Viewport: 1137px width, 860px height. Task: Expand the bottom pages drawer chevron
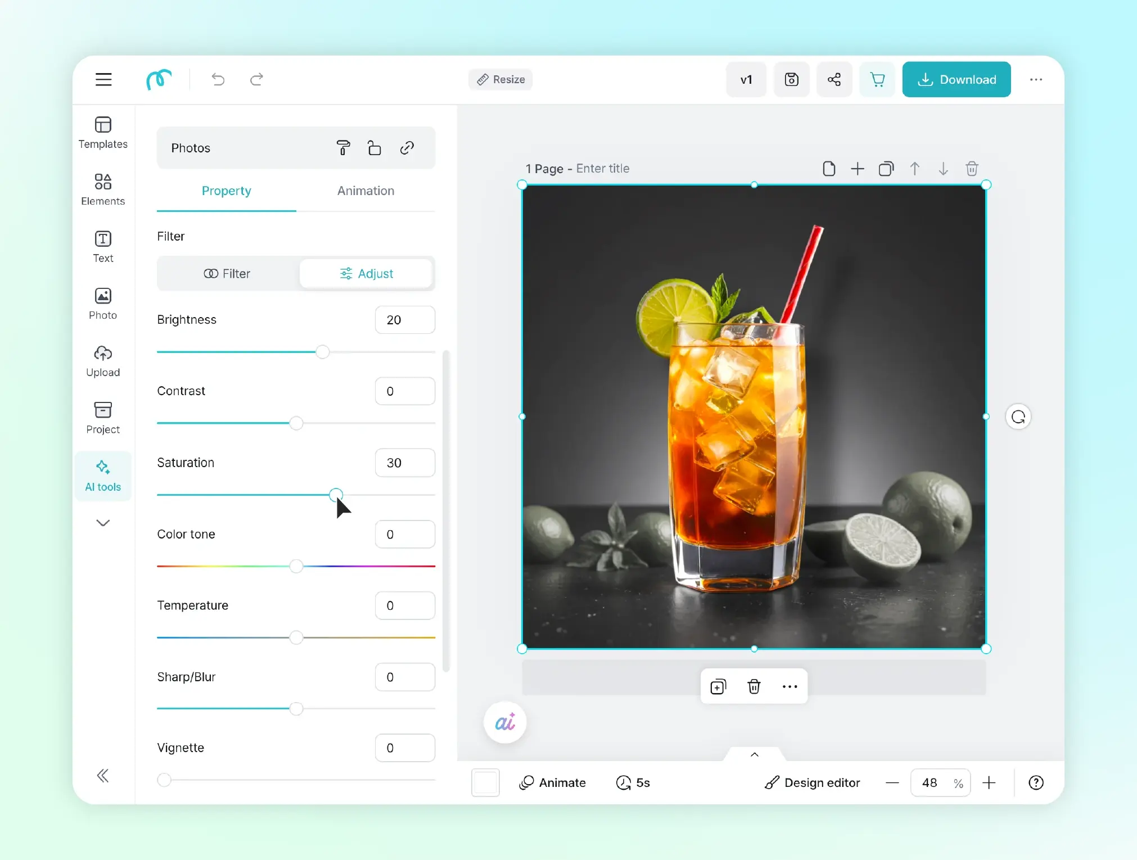point(755,754)
